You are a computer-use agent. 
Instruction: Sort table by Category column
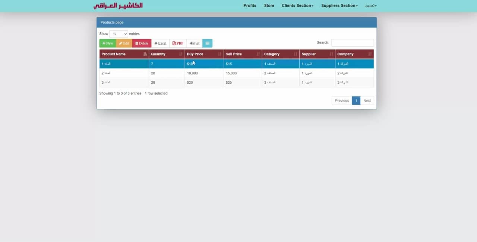(281, 54)
